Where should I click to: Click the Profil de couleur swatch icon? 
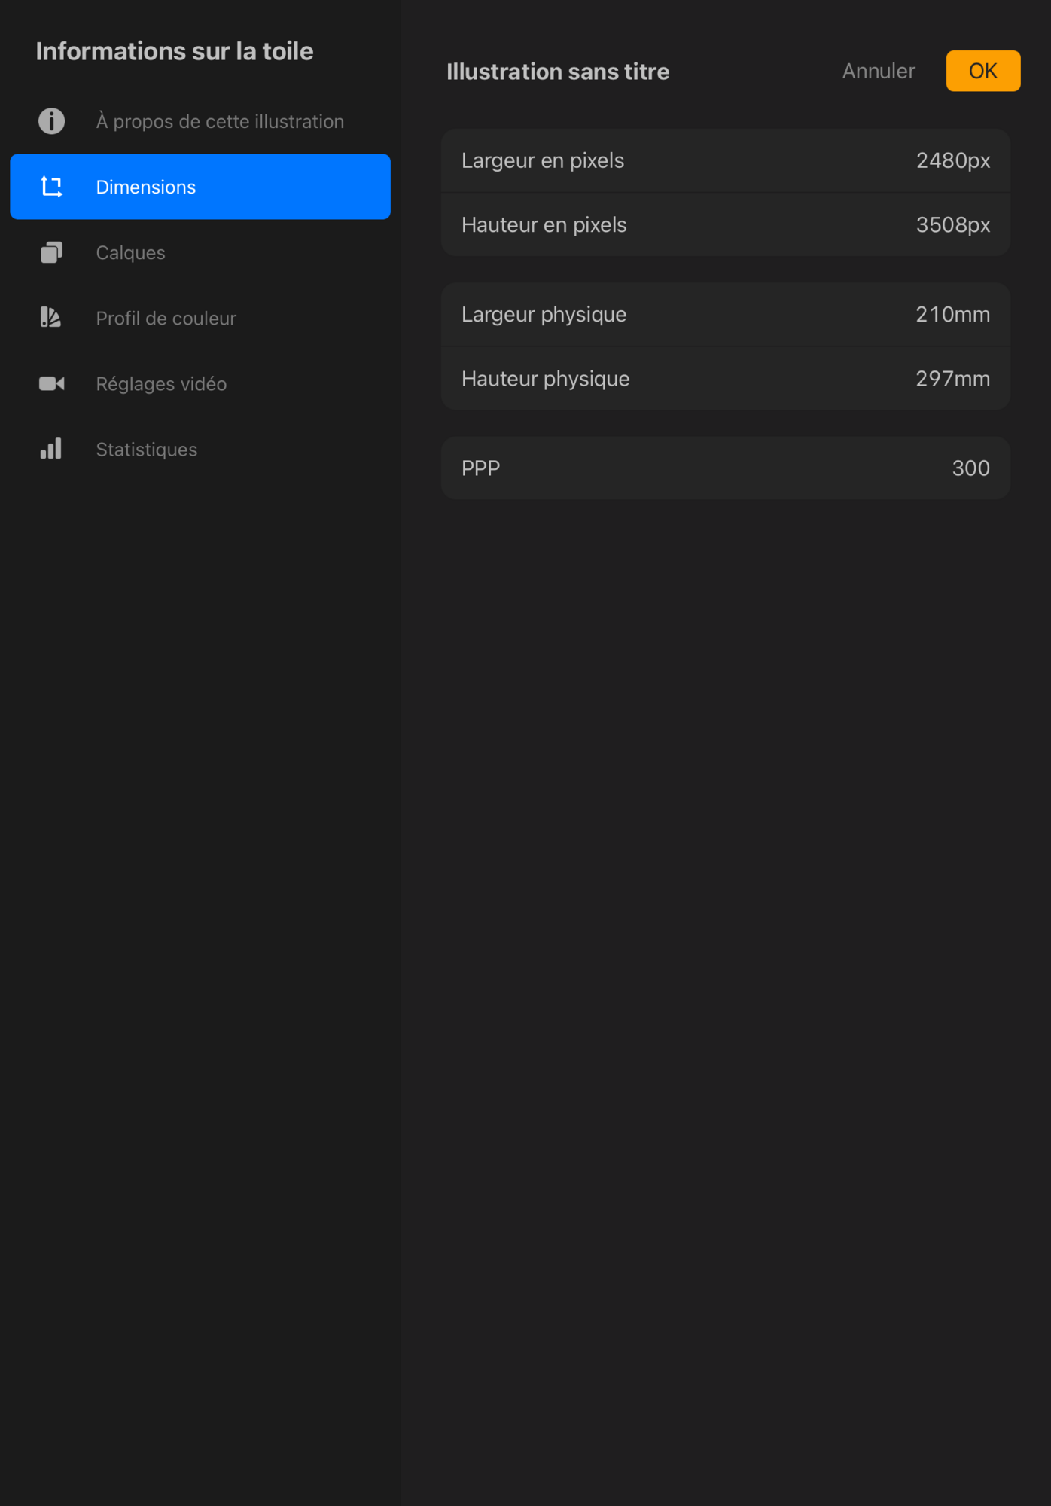click(51, 318)
